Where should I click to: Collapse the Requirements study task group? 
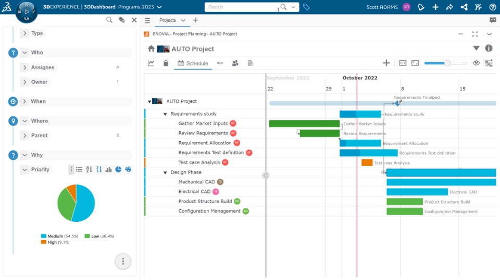coord(165,114)
